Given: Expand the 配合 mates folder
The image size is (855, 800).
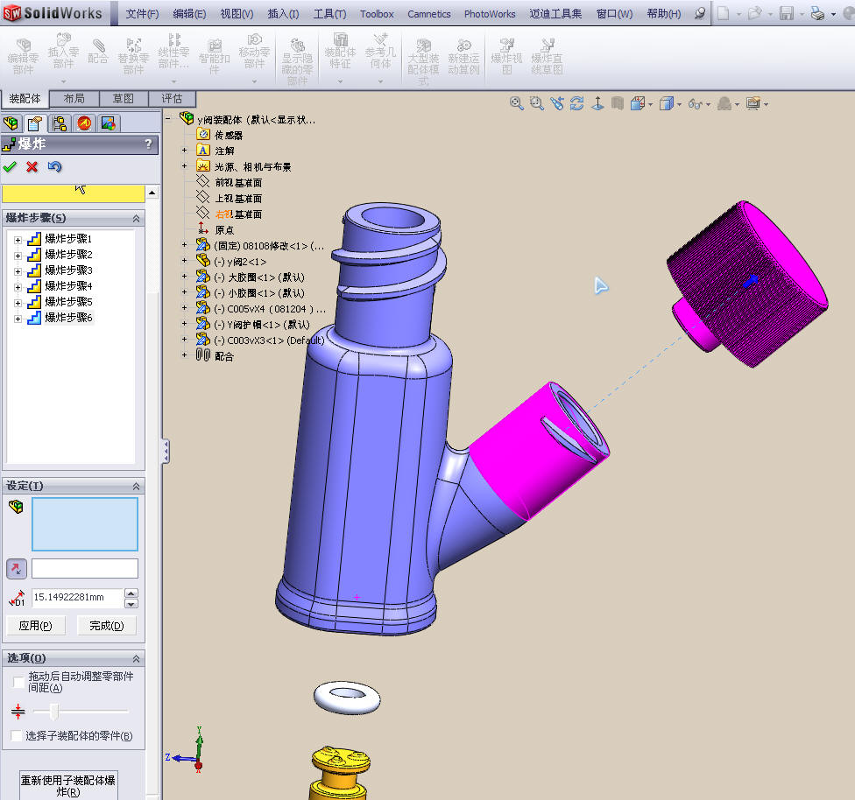Looking at the screenshot, I should coord(184,354).
